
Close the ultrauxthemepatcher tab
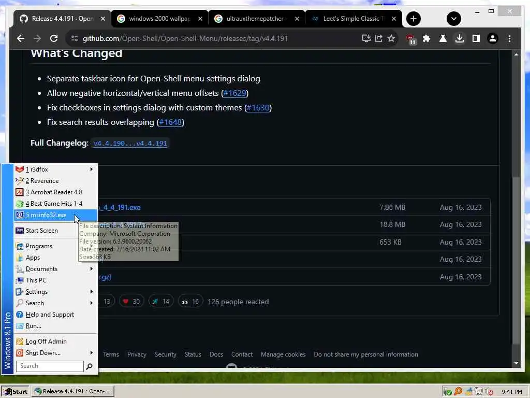[297, 19]
